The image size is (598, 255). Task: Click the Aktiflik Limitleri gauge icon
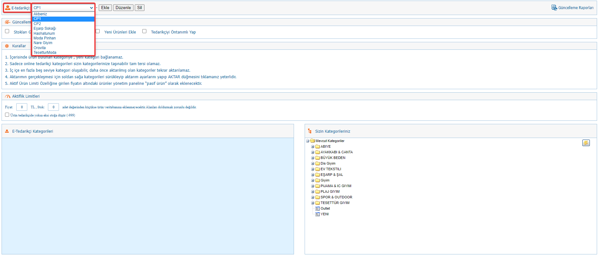pyautogui.click(x=8, y=96)
